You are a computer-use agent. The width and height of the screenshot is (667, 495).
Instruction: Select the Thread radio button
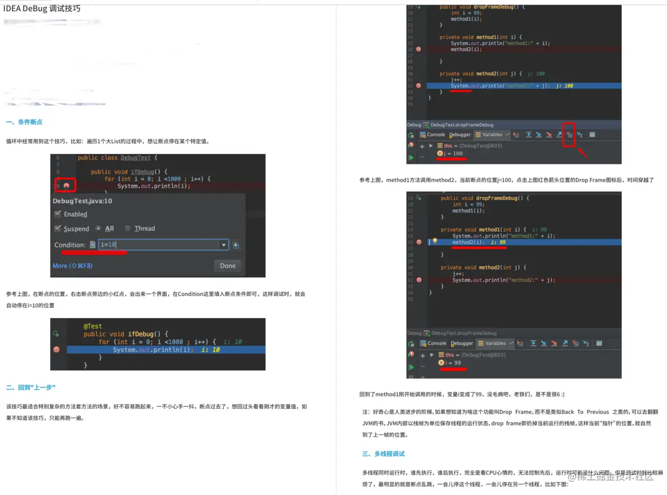pos(127,229)
